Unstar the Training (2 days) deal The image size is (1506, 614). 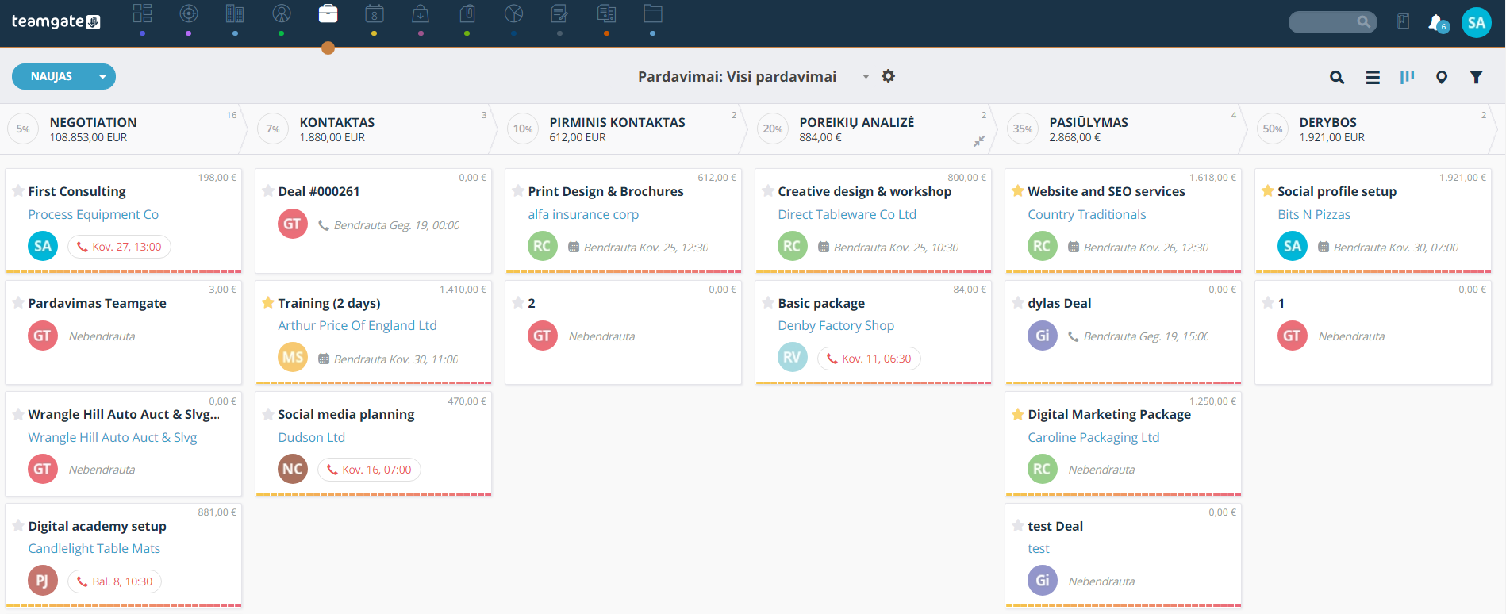268,303
